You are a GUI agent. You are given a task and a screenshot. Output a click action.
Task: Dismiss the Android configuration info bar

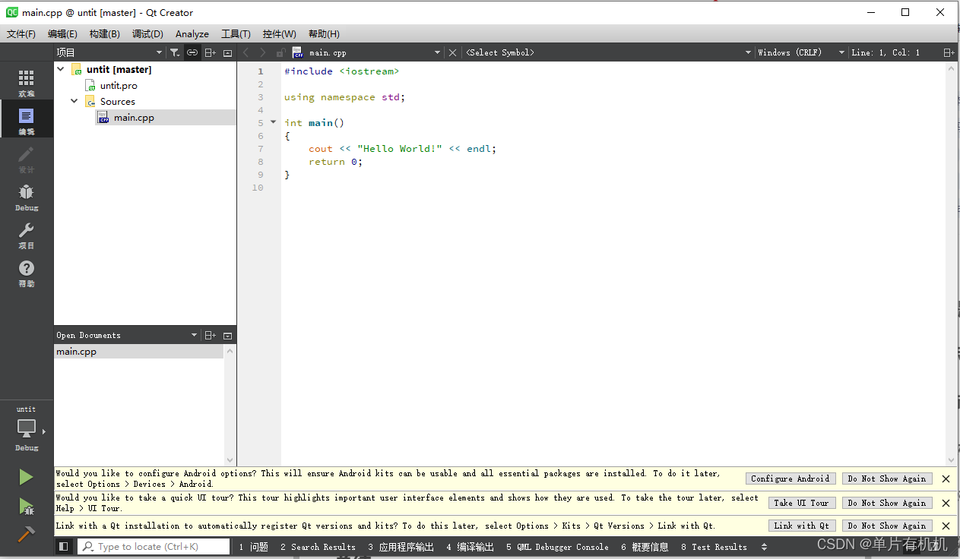coord(946,478)
